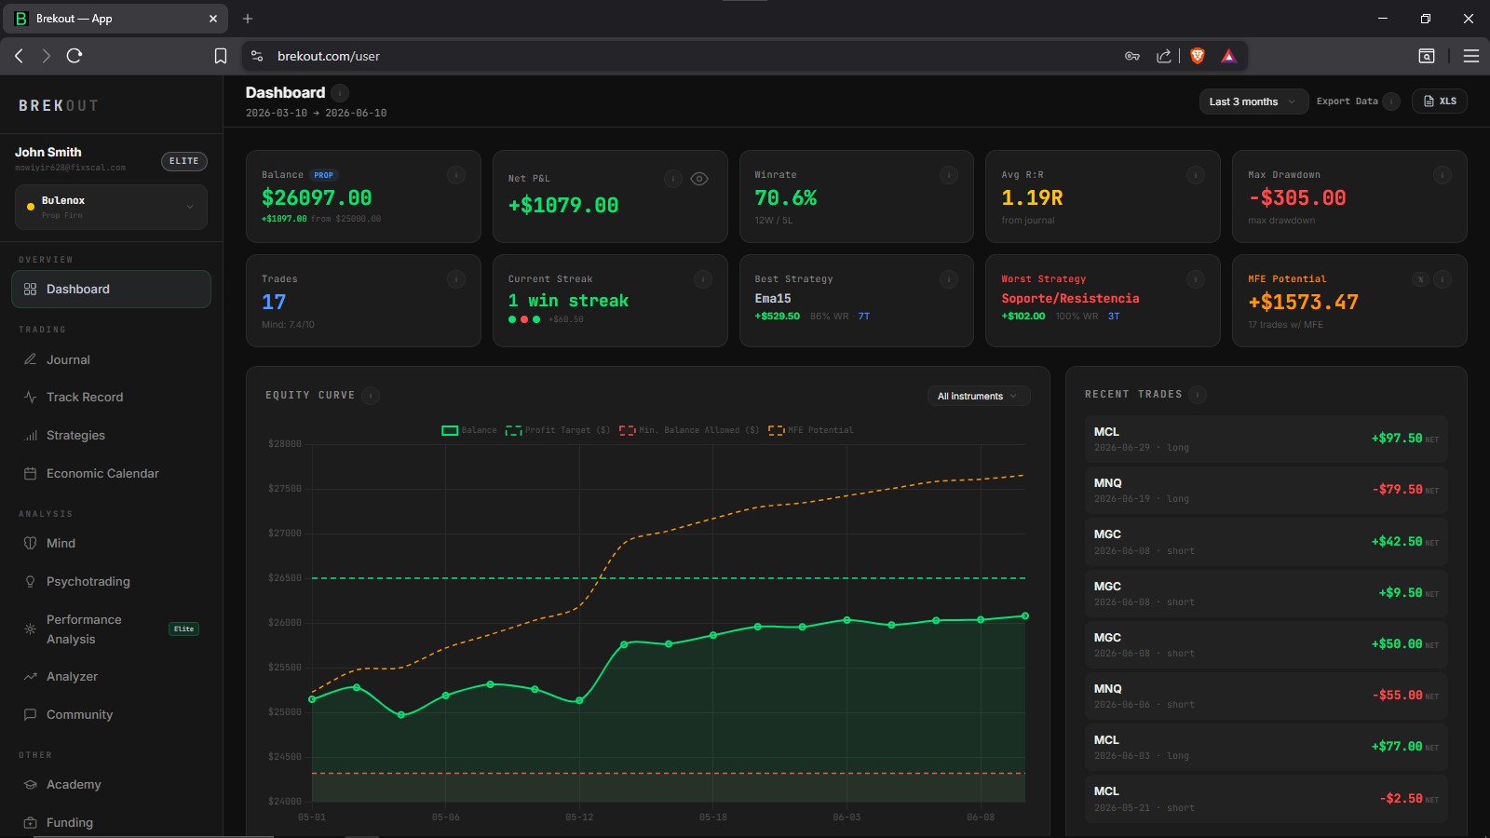
Task: Select the MGC +$50.00 trade row
Action: pyautogui.click(x=1266, y=644)
